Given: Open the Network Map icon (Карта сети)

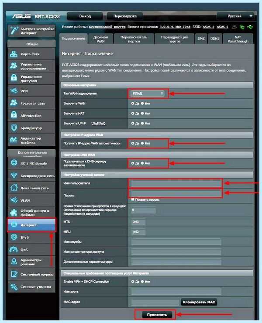Looking at the screenshot, I should coord(14,54).
